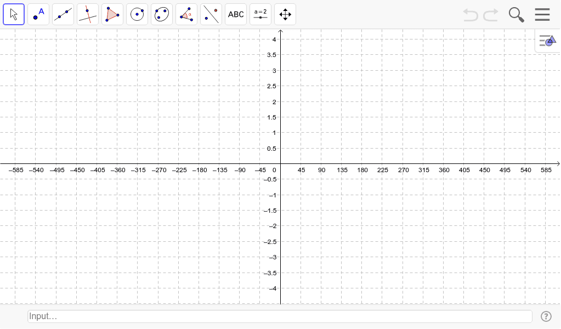Click into the Input bar field
Image resolution: width=561 pixels, height=329 pixels.
pyautogui.click(x=280, y=316)
